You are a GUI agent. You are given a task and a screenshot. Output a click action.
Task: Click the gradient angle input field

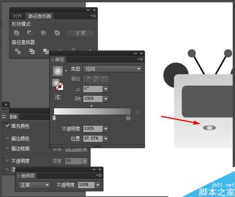(x=93, y=89)
